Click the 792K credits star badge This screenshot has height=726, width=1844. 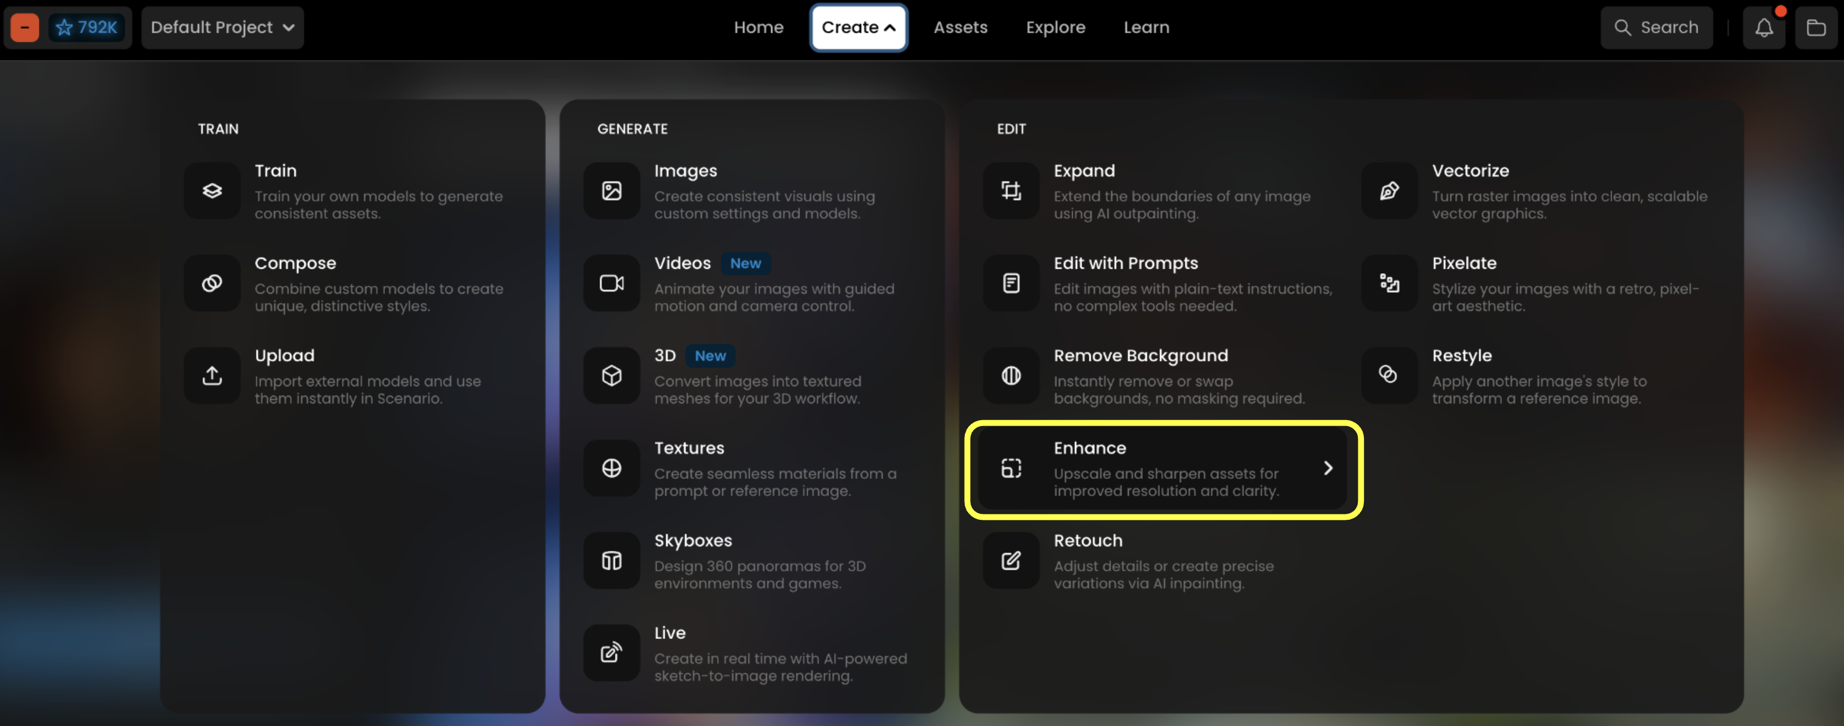[x=88, y=28]
